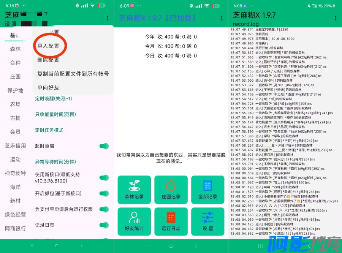The height and width of the screenshot is (253, 342).
Task: Select 复制当前配置文件到所有帐号 menu entry
Action: click(73, 74)
